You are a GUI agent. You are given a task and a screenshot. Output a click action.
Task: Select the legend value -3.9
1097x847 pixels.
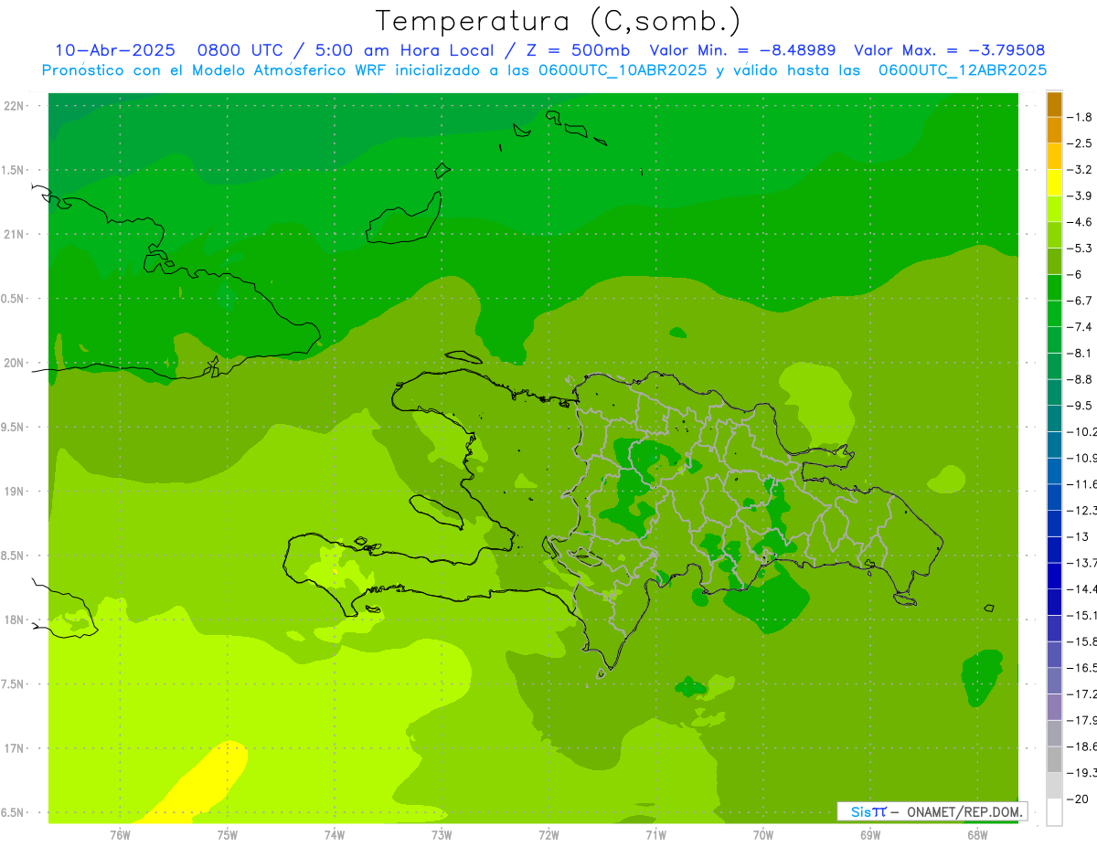point(1080,196)
